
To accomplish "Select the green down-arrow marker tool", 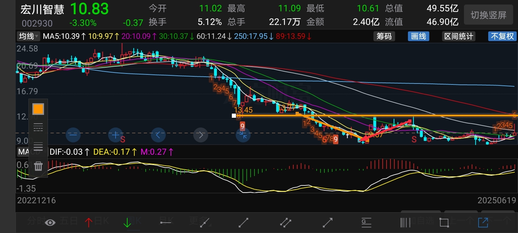I will point(127,223).
